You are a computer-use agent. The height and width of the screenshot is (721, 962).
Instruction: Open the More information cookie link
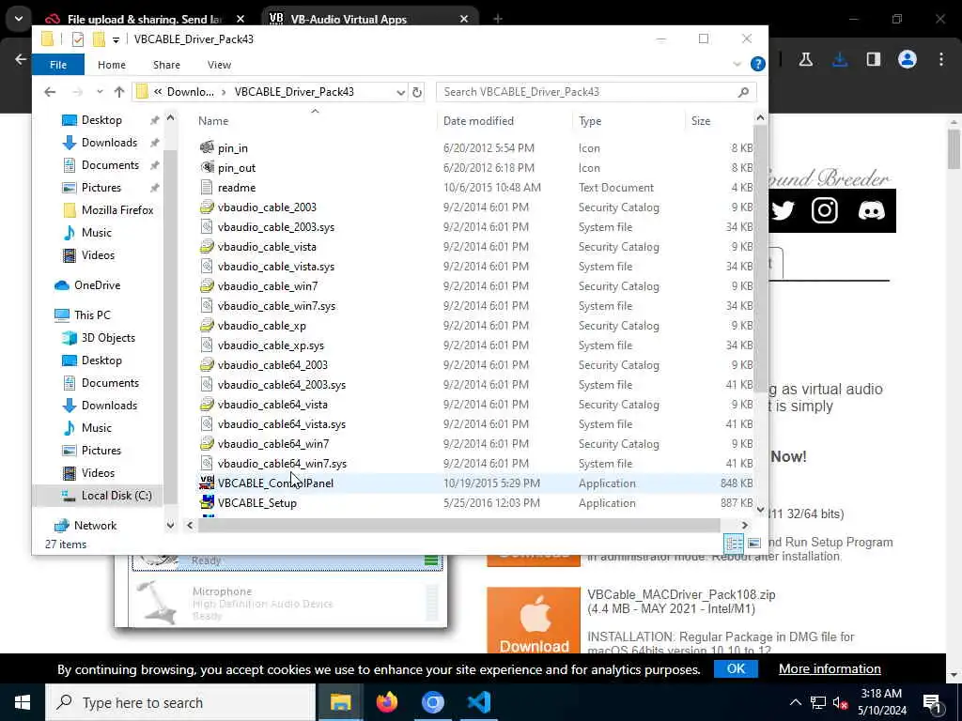(830, 668)
